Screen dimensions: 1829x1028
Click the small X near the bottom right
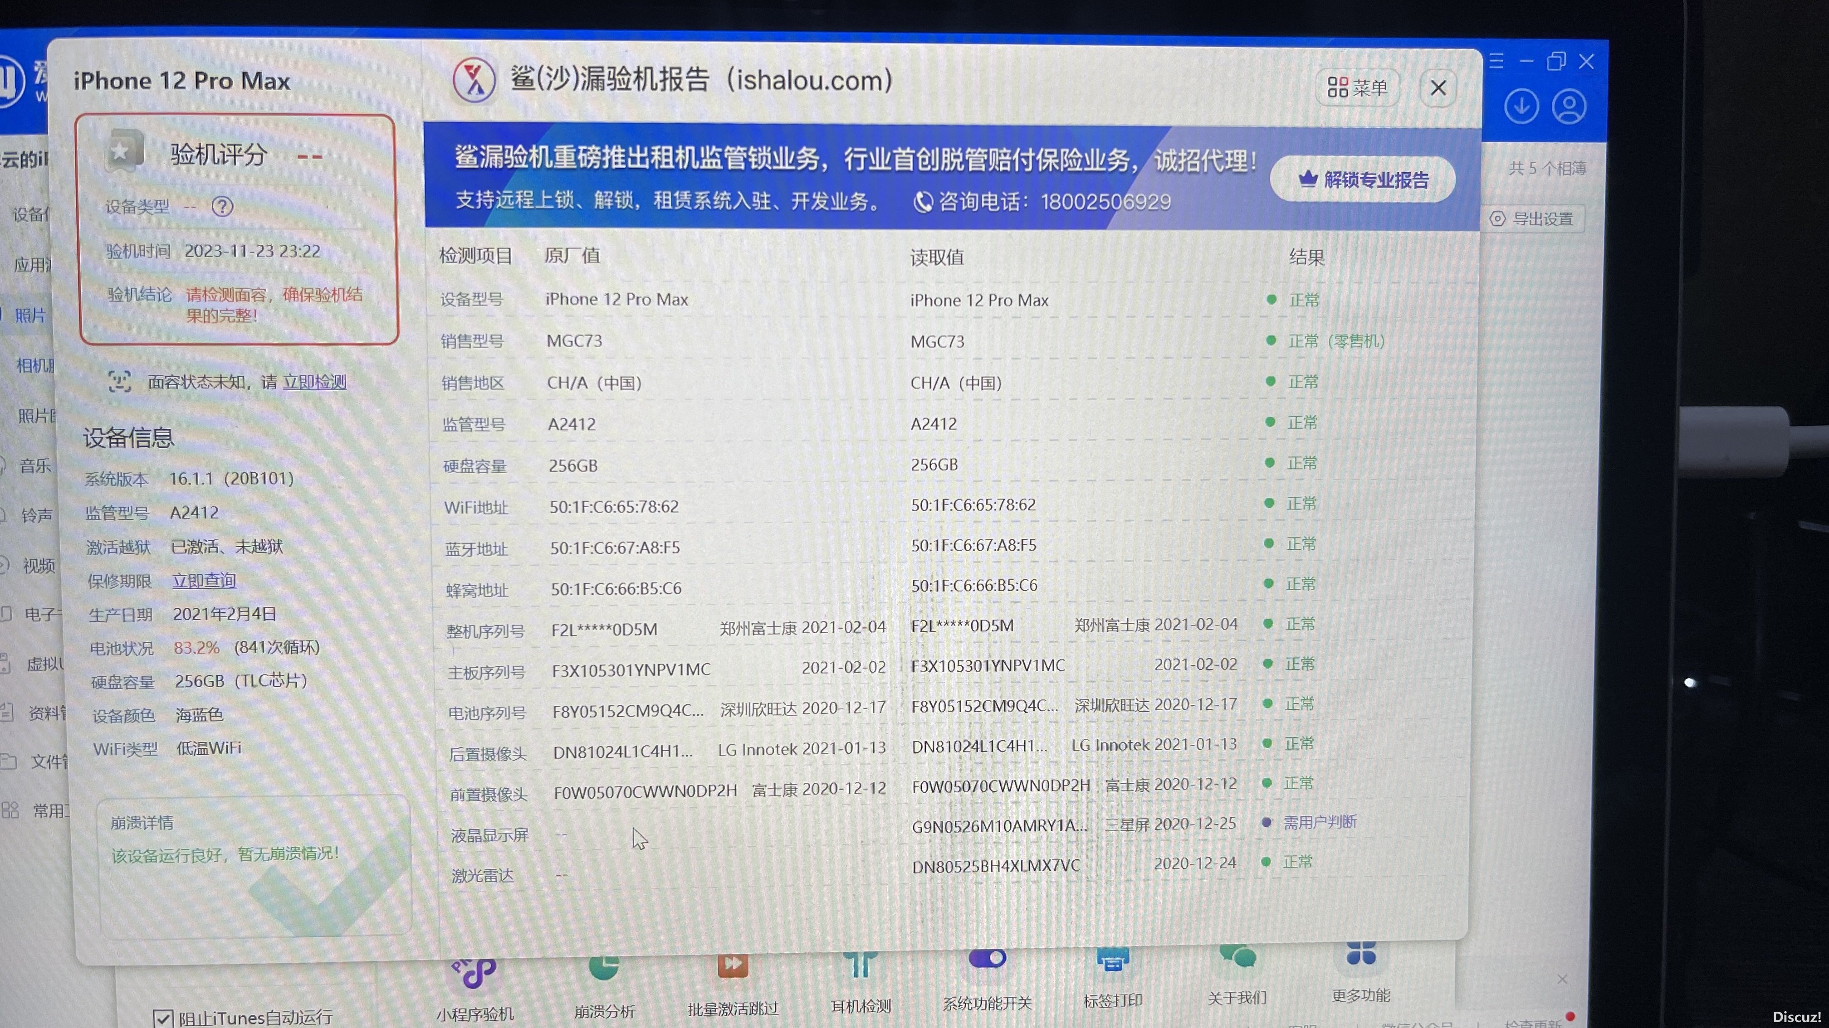(x=1562, y=979)
